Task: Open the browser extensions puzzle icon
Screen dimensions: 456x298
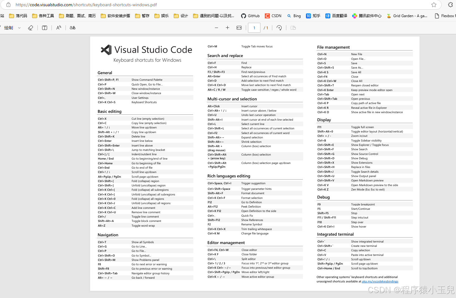Action: click(x=450, y=5)
